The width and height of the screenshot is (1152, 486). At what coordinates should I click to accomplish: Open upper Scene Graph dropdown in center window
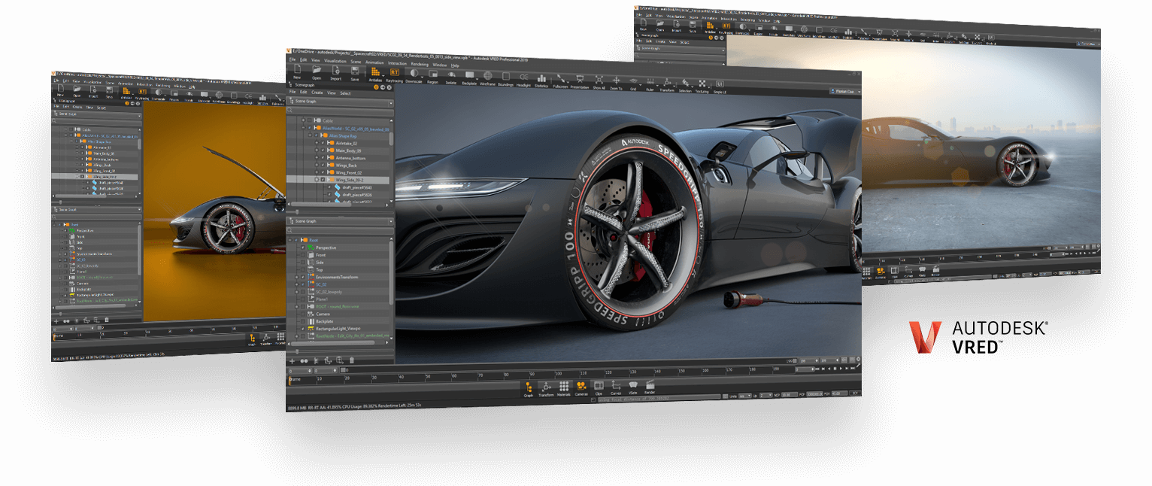(341, 102)
